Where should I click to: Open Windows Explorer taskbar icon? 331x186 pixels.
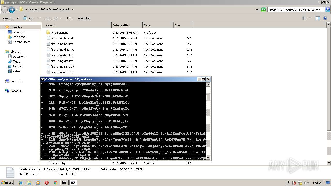pyautogui.click(x=29, y=183)
